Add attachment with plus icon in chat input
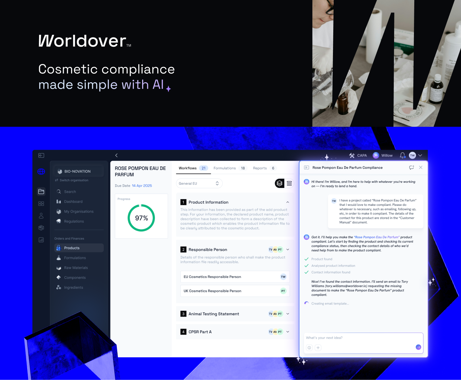 (x=318, y=348)
